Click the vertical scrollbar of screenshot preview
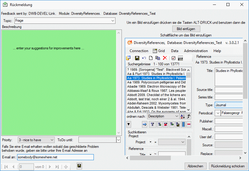Viewport: 249px width, 171px height. click(245, 97)
